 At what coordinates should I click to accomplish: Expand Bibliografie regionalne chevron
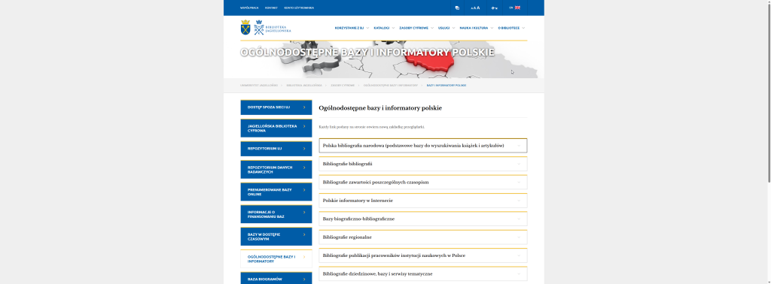519,237
